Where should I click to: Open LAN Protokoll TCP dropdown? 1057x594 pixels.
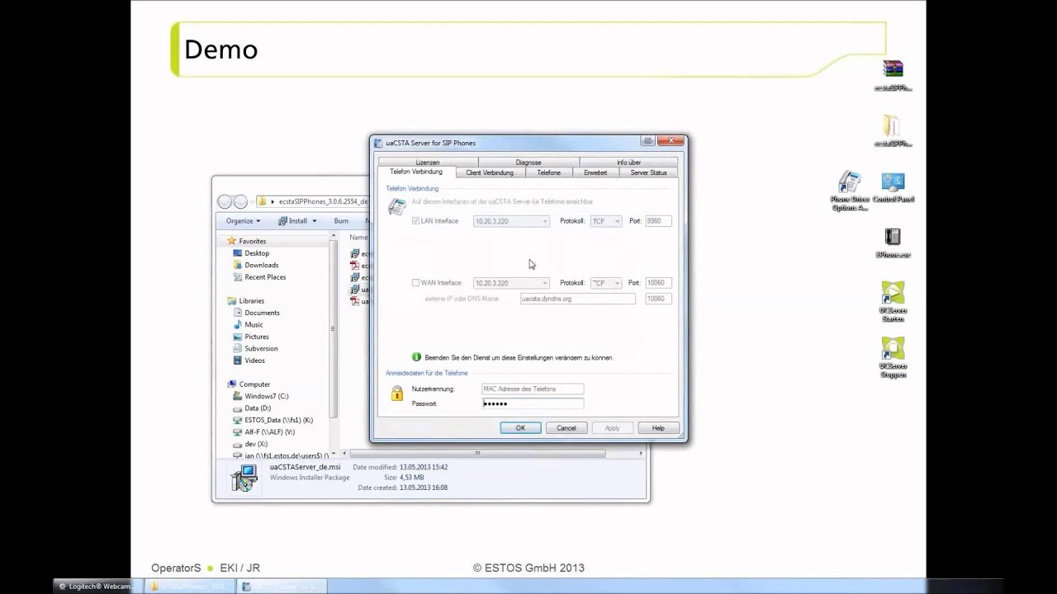[x=605, y=221]
